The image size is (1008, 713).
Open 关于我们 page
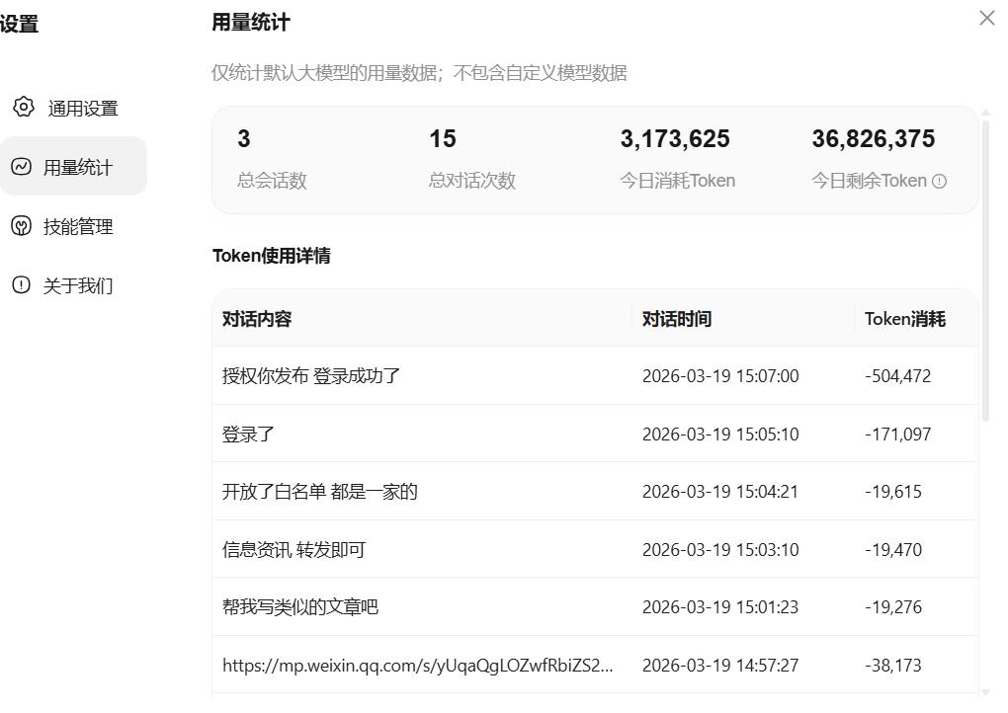79,285
